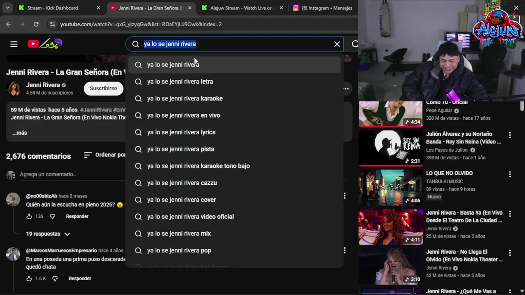
Task: Dislike the @no00sbizAb comment
Action: (52, 216)
